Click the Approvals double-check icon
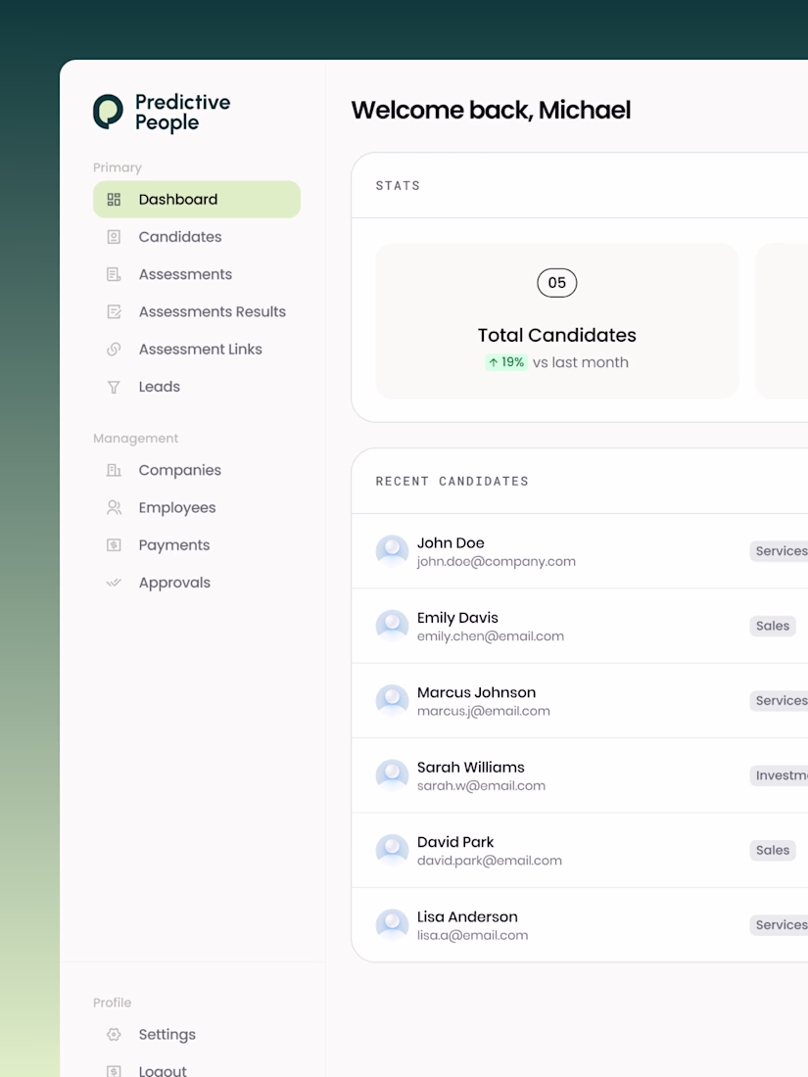Screen dimensions: 808x1077 (x=114, y=583)
